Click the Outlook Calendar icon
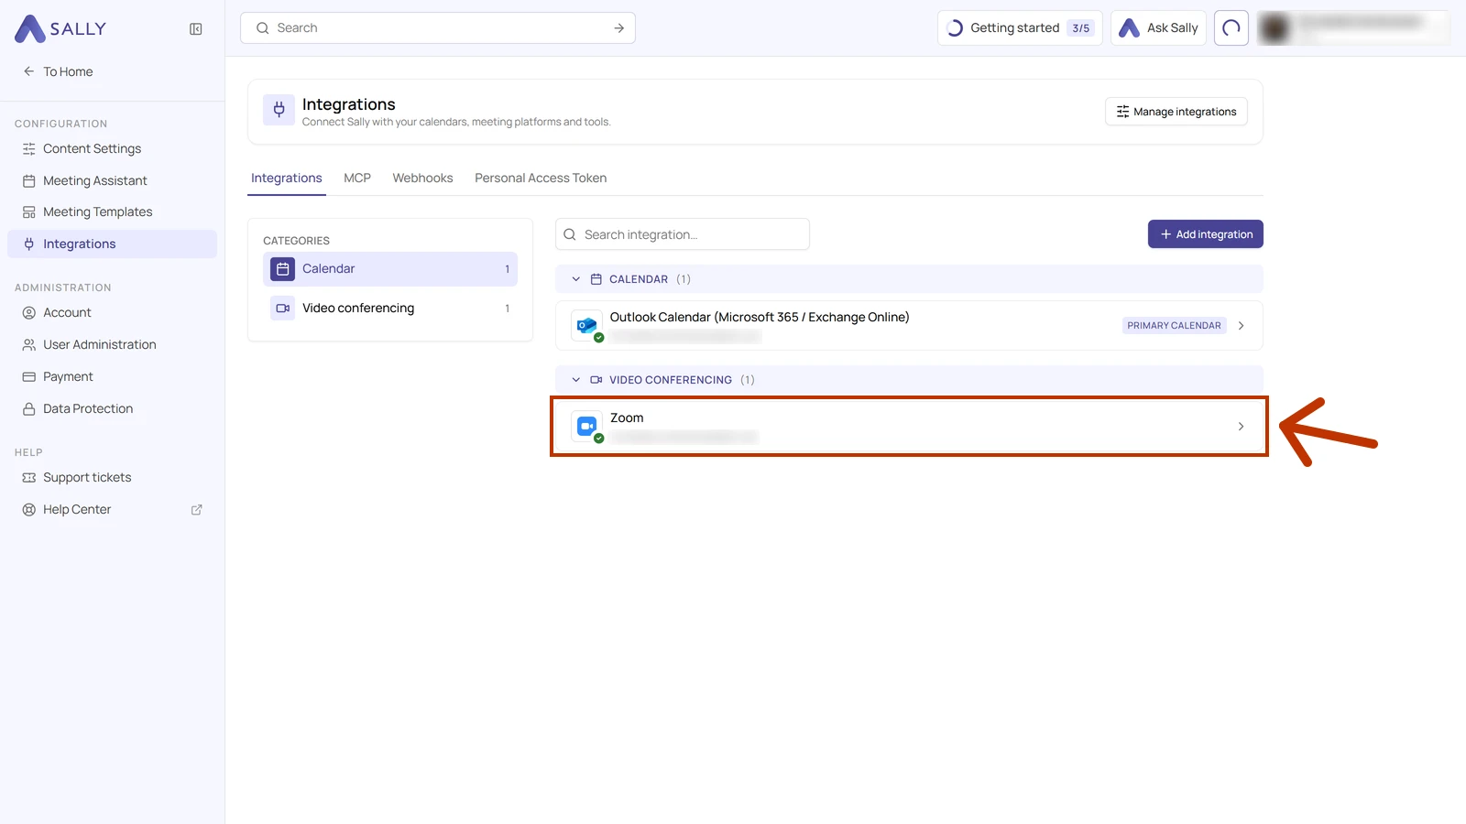 click(587, 326)
